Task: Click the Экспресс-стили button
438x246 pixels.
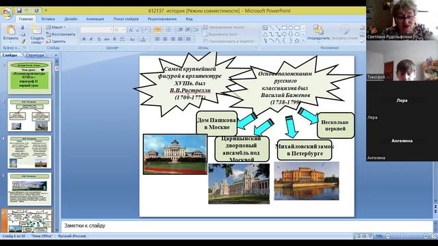Action: [x=346, y=33]
